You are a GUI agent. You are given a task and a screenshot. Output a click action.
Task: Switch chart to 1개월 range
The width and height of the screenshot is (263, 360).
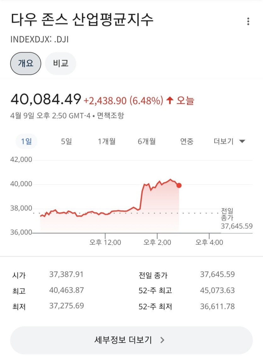(x=106, y=142)
